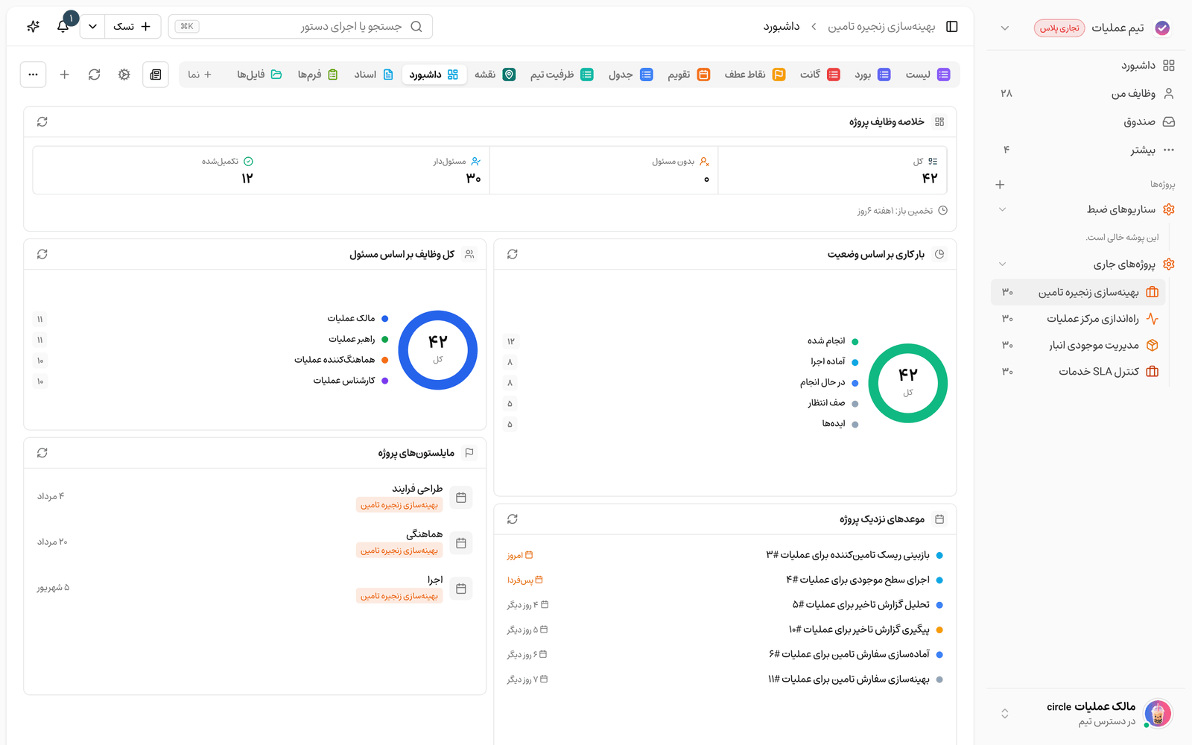This screenshot has height=745, width=1192.
Task: Click calendar icon of «اجرا» milestone
Action: tap(461, 589)
